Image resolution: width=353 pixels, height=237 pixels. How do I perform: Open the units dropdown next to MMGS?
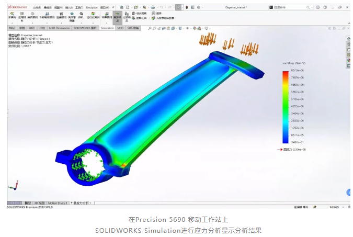(343, 207)
